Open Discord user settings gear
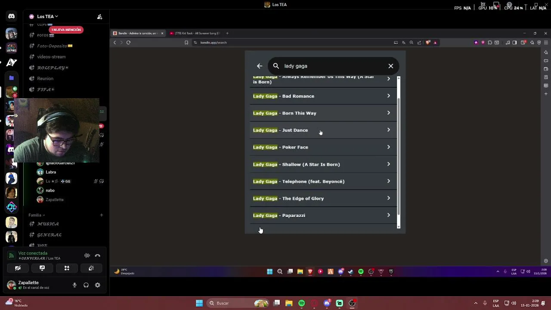The image size is (551, 310). point(98,285)
